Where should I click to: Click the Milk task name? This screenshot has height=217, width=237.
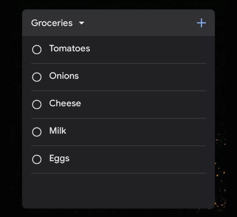(58, 131)
